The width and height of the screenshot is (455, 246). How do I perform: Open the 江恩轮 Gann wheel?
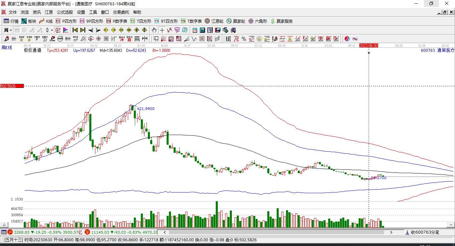click(214, 21)
